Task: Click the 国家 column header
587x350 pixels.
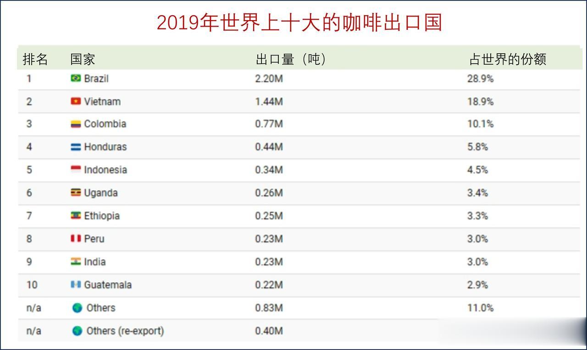Action: [83, 59]
